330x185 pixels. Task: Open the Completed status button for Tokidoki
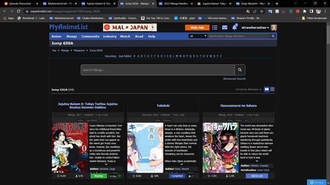click(177, 176)
